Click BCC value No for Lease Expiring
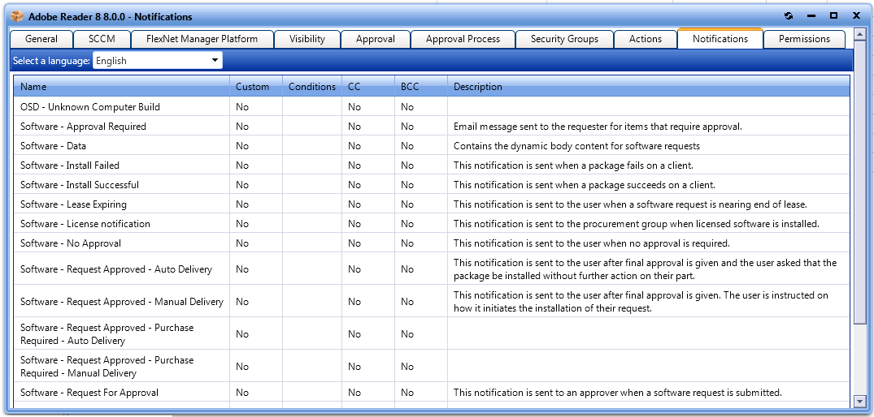The image size is (874, 417). [407, 204]
